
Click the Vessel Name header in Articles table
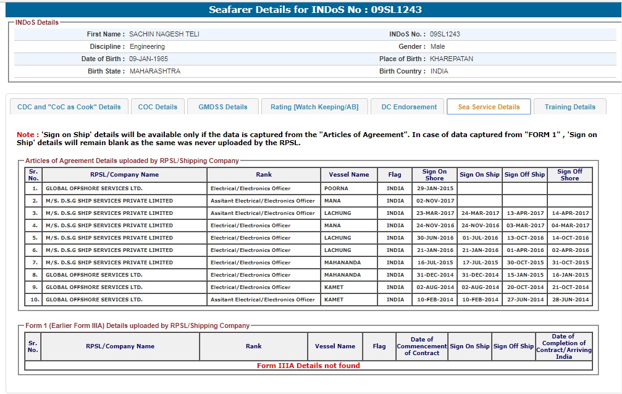click(349, 175)
